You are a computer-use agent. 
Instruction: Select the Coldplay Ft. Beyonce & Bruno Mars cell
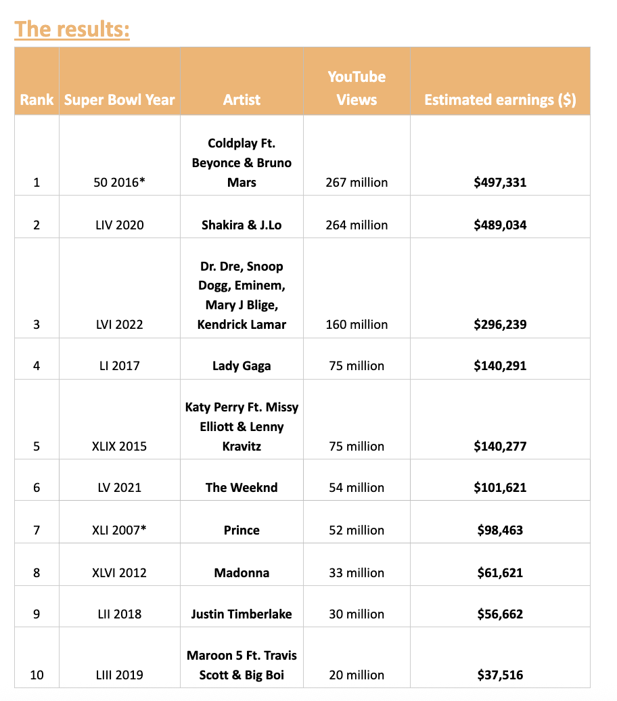point(242,162)
